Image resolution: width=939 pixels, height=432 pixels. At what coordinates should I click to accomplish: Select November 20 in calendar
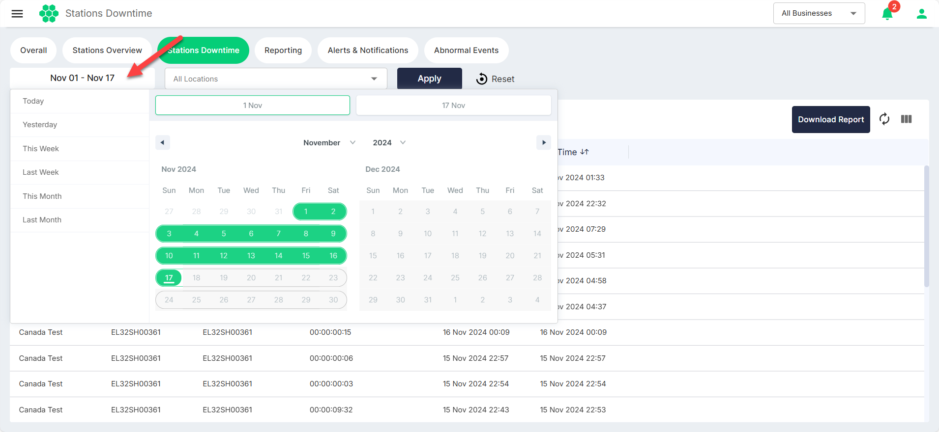[x=251, y=278]
